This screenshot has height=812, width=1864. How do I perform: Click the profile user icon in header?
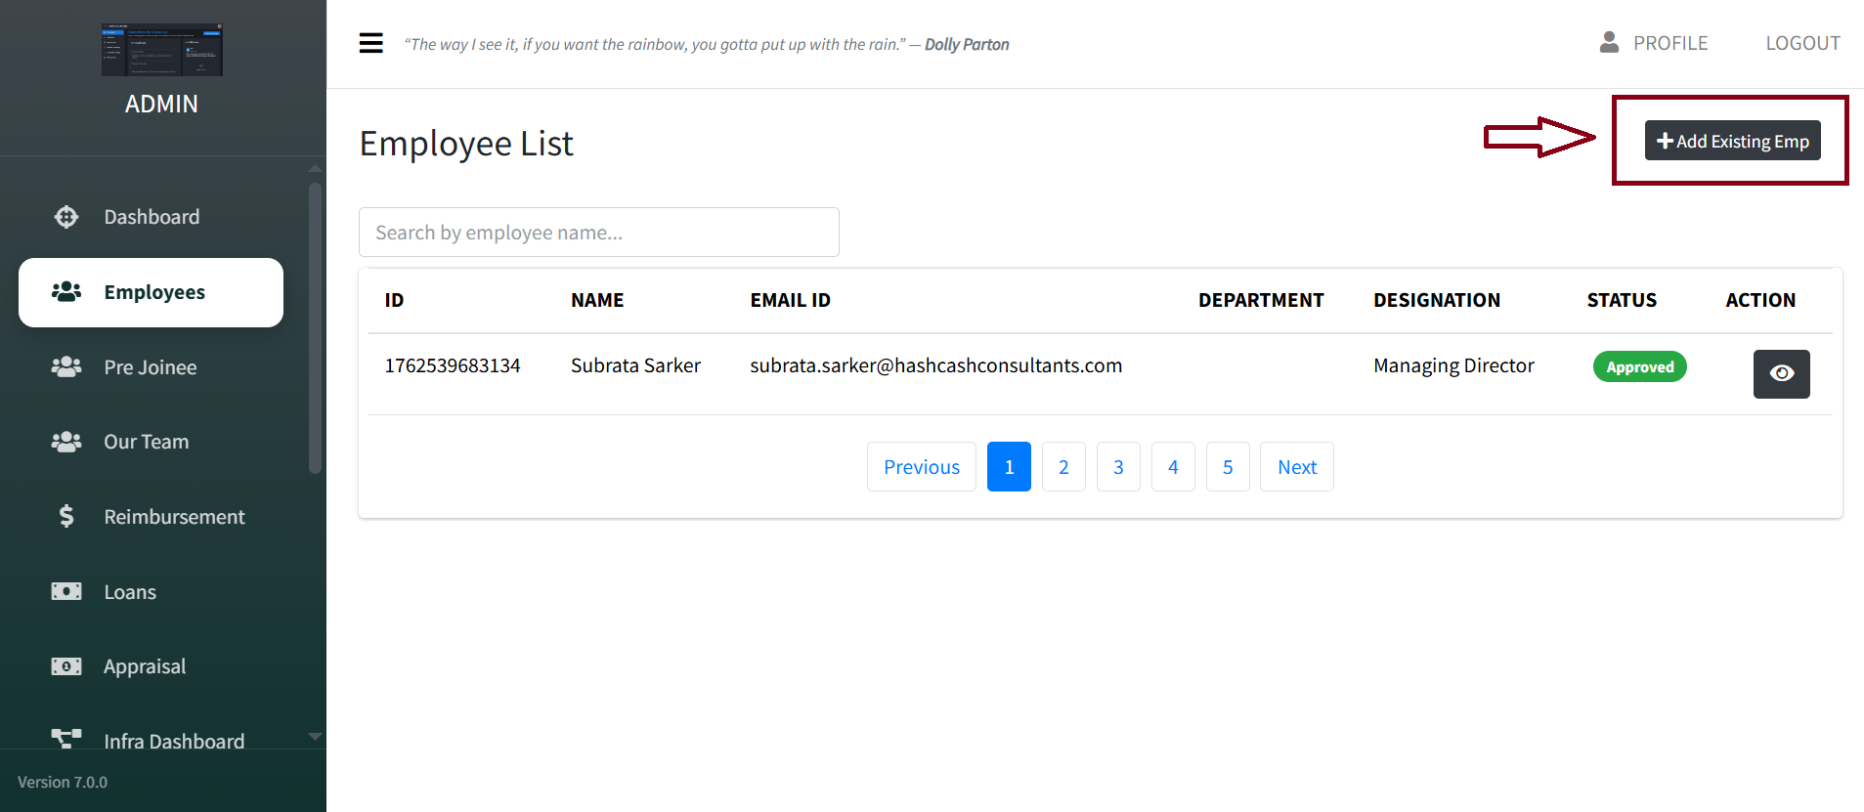pos(1609,42)
